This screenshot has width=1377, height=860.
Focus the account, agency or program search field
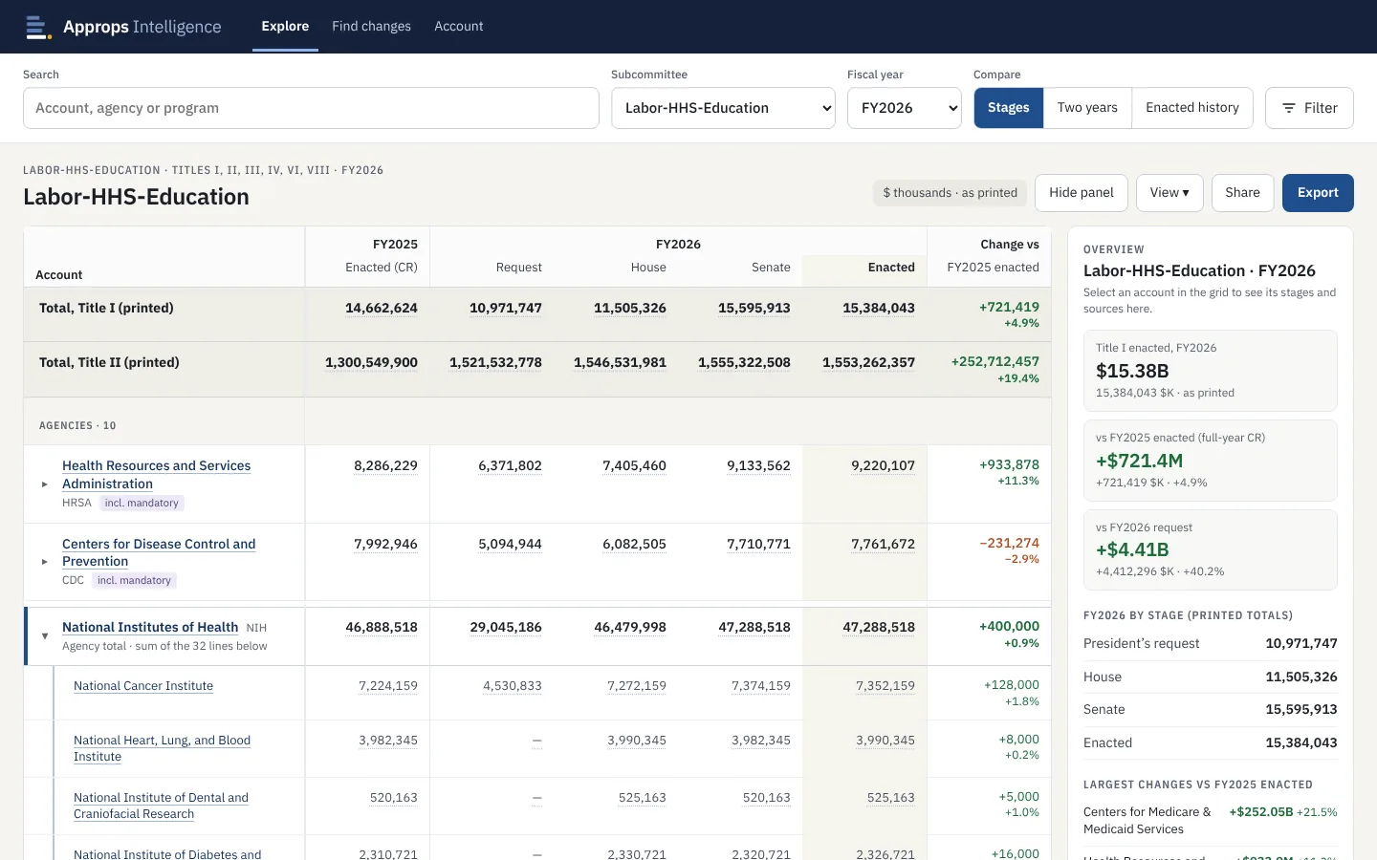[x=311, y=108]
